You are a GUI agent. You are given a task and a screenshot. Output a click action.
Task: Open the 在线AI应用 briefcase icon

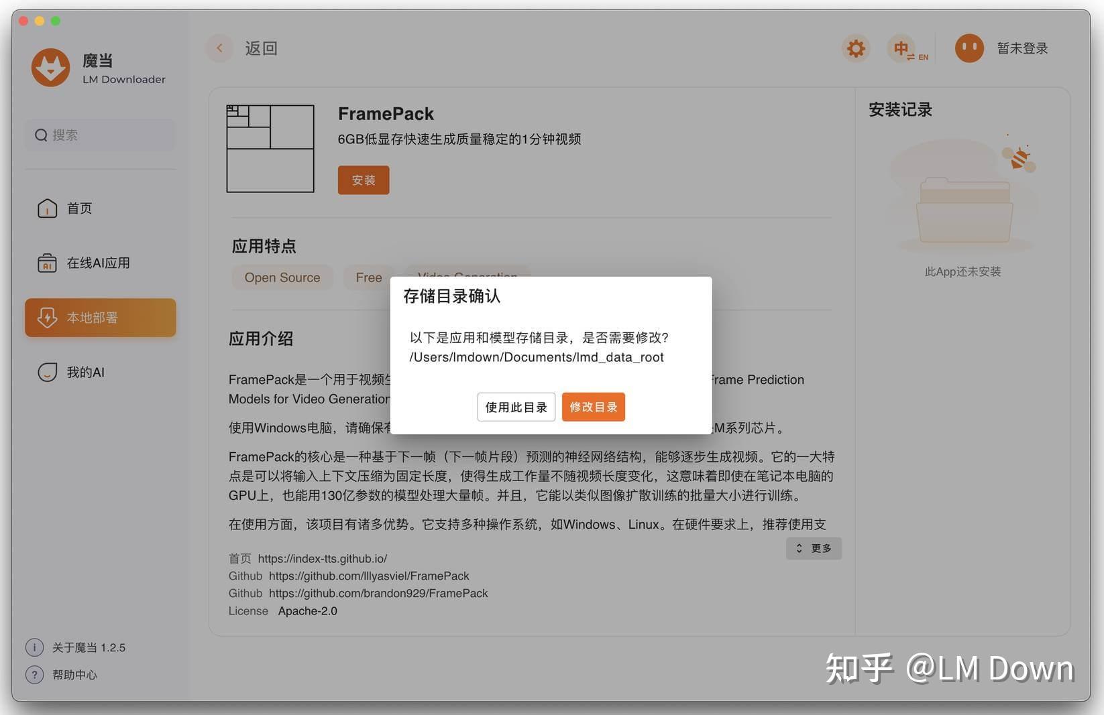(x=47, y=263)
